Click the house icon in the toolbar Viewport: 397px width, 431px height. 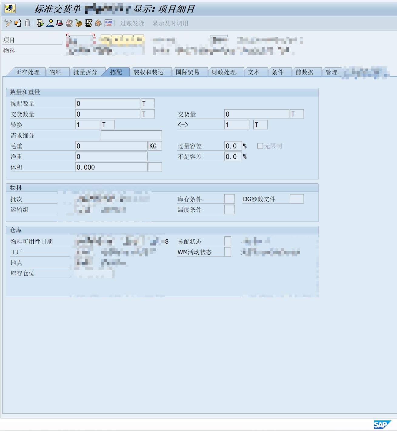tap(98, 23)
